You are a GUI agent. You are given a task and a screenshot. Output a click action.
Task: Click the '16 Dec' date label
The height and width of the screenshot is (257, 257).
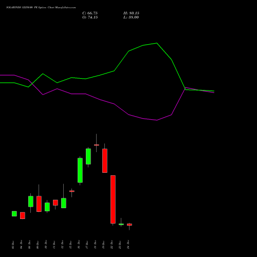point(79,245)
